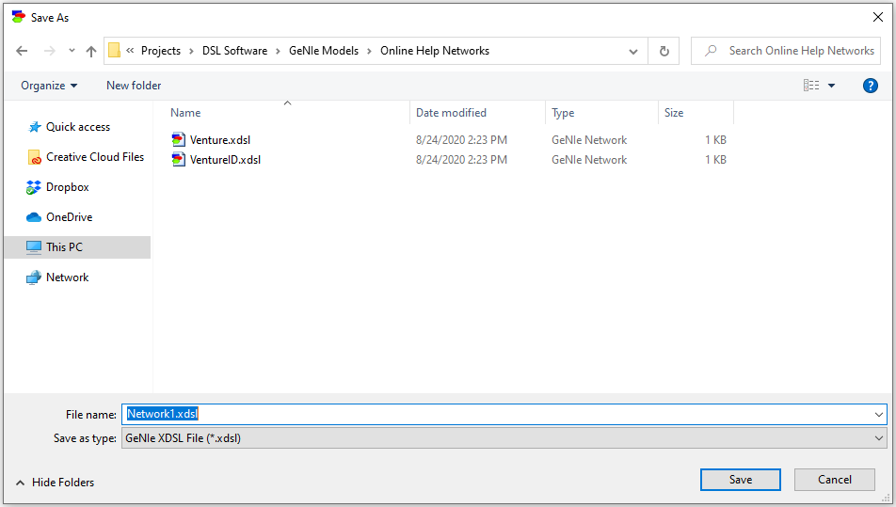Click the This PC monitor icon
This screenshot has width=896, height=507.
[x=34, y=247]
